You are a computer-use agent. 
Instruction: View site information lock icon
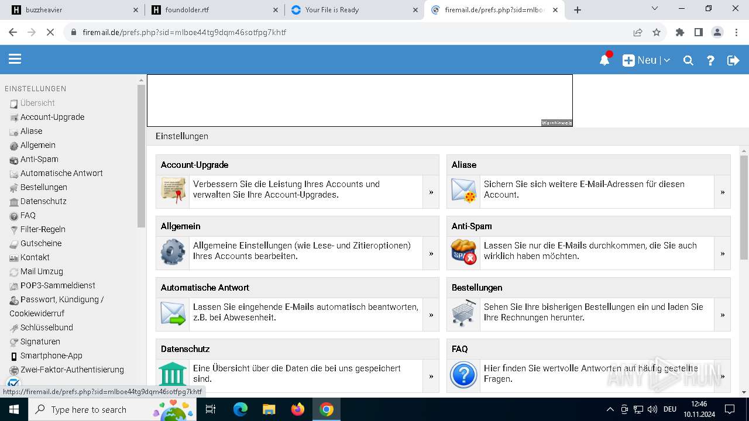point(74,32)
